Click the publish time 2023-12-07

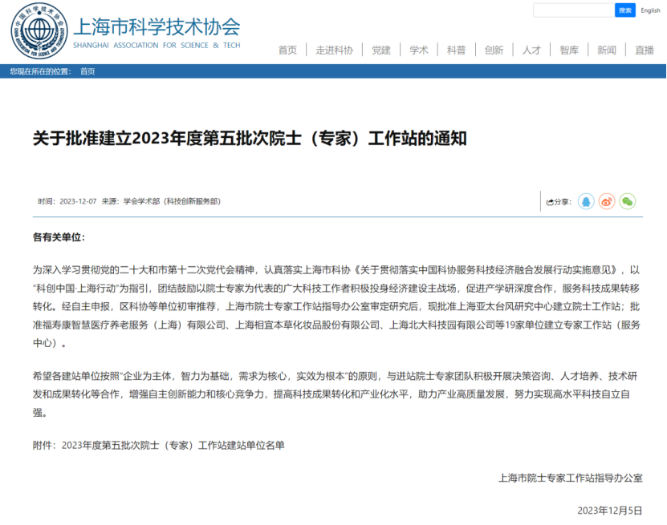coord(78,201)
